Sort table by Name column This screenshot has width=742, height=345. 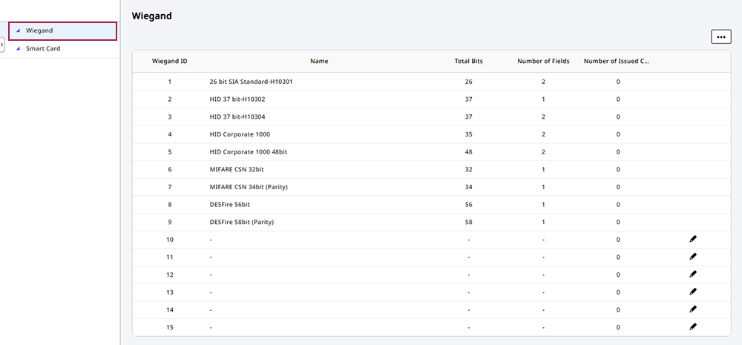pos(319,61)
